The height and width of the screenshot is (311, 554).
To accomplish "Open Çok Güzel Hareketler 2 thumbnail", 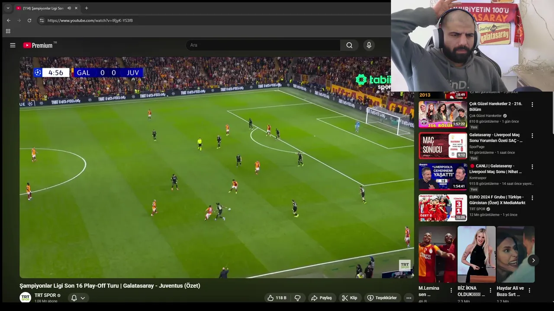I will [443, 114].
